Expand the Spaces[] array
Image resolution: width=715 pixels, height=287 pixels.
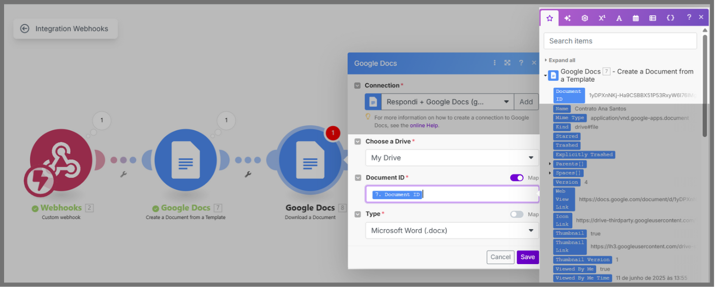[550, 173]
